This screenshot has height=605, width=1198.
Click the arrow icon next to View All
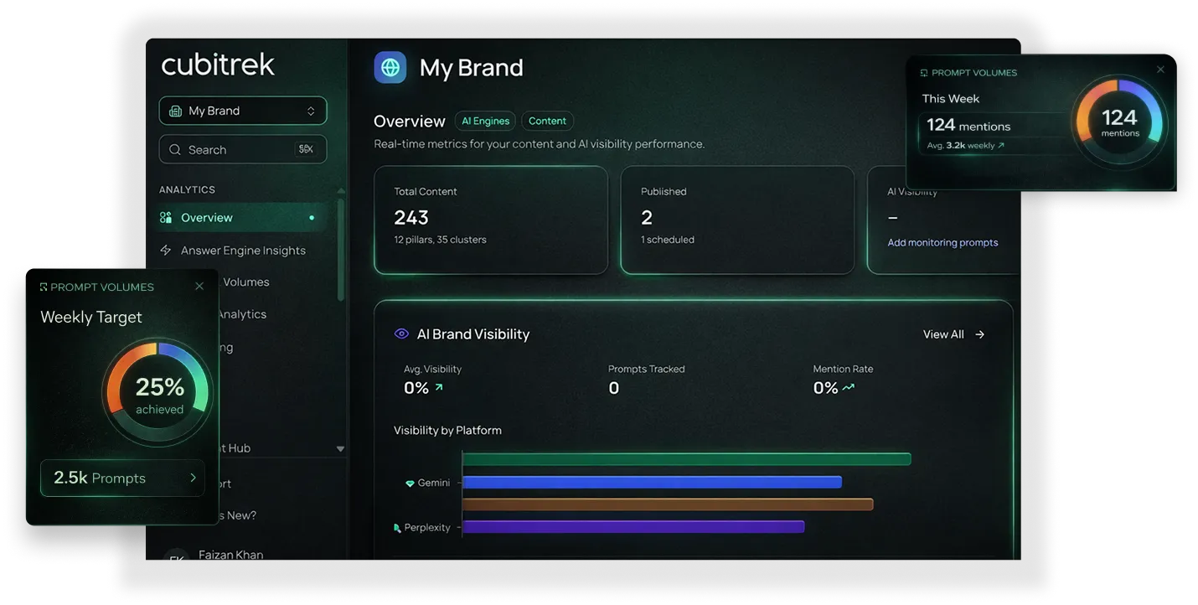click(980, 334)
